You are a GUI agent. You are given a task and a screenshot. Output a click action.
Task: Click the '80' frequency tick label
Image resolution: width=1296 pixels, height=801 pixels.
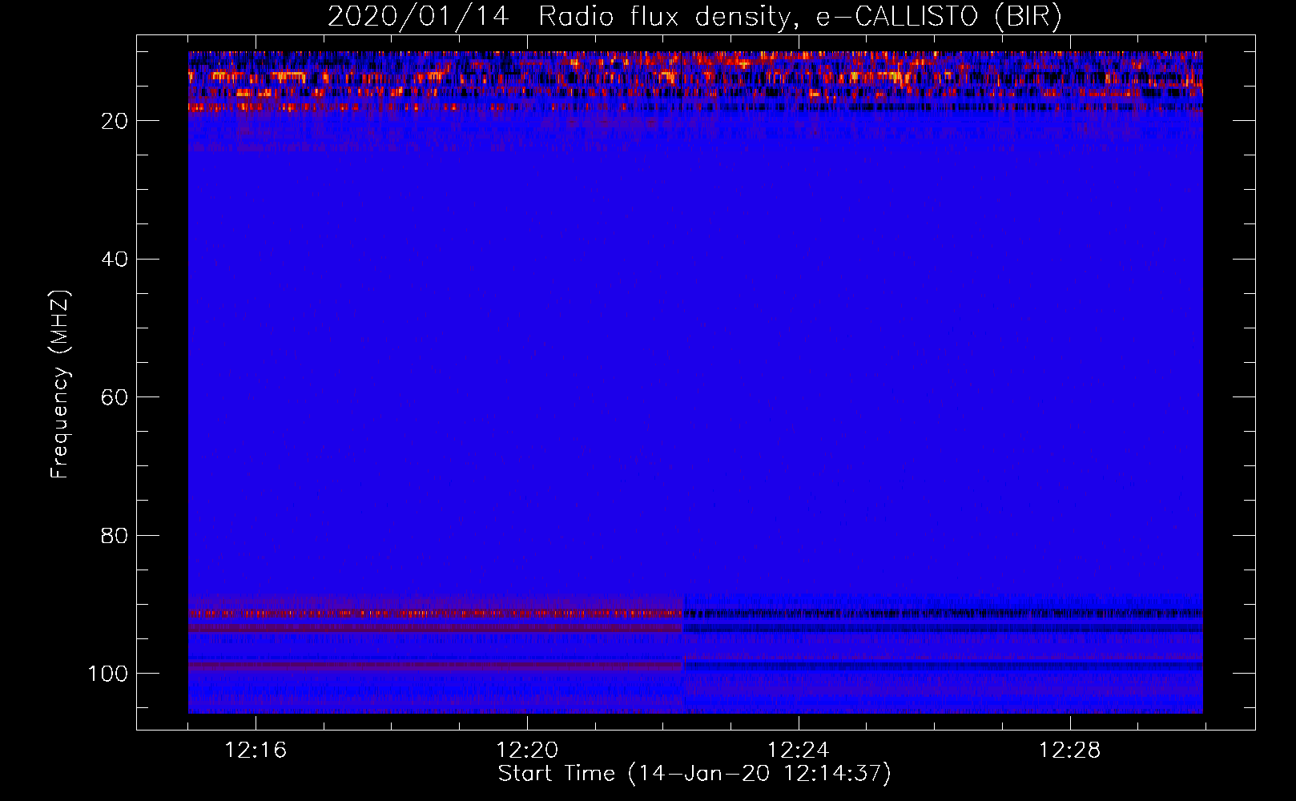click(x=115, y=536)
